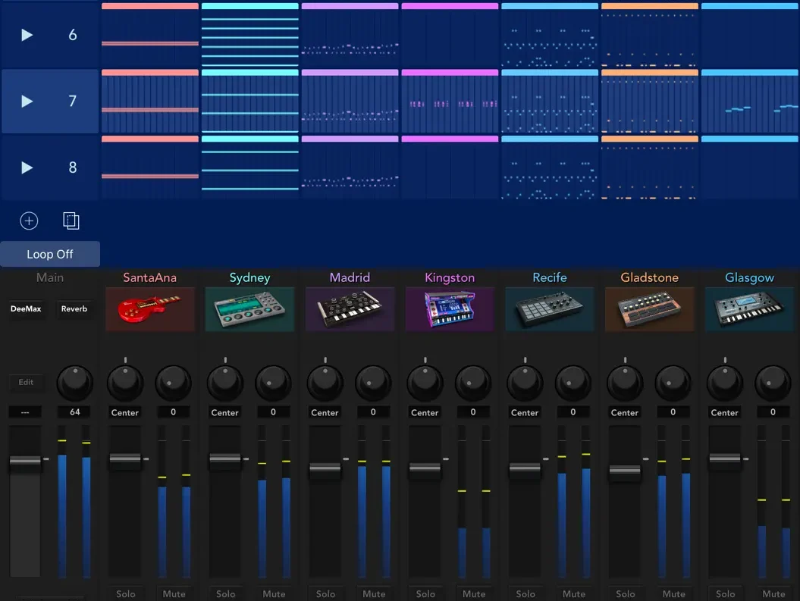The image size is (800, 601).
Task: Click the SantaAna Center pan value
Action: (125, 412)
